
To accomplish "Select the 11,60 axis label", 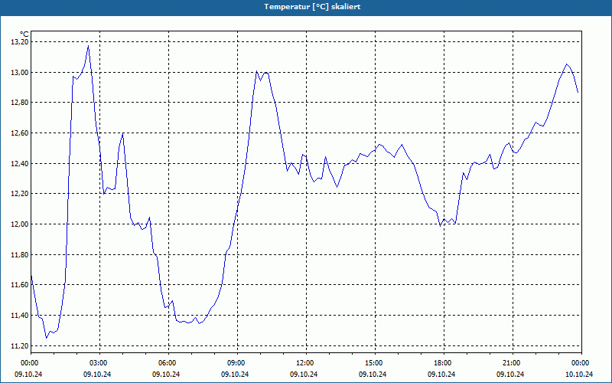I will point(19,285).
